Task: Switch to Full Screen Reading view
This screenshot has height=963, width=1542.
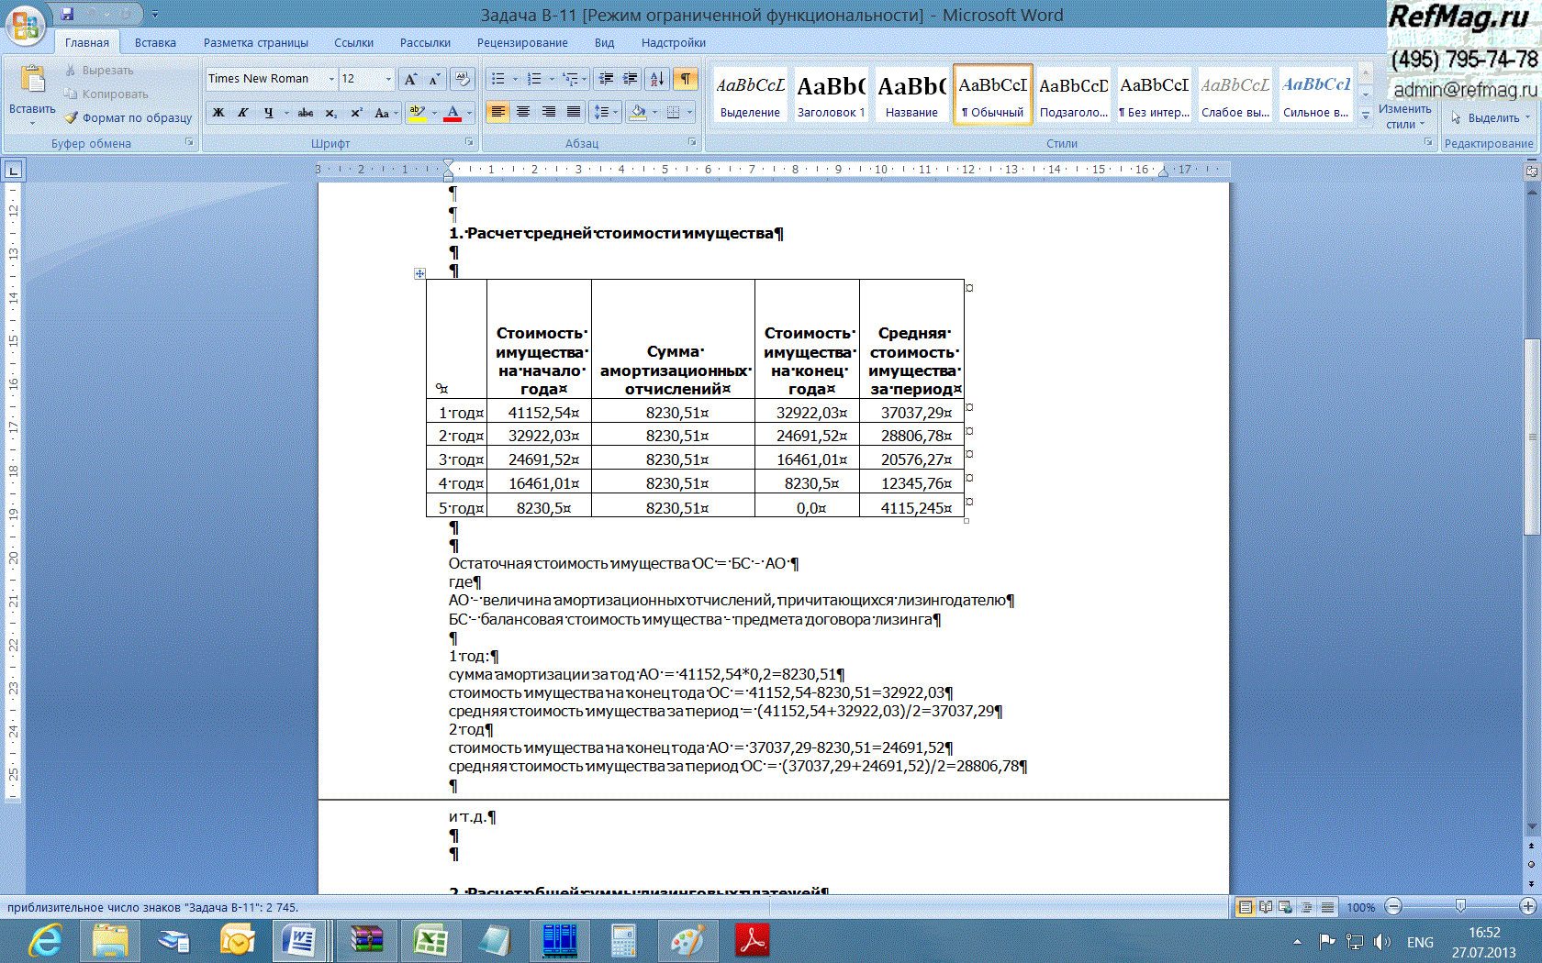Action: pyautogui.click(x=1266, y=907)
